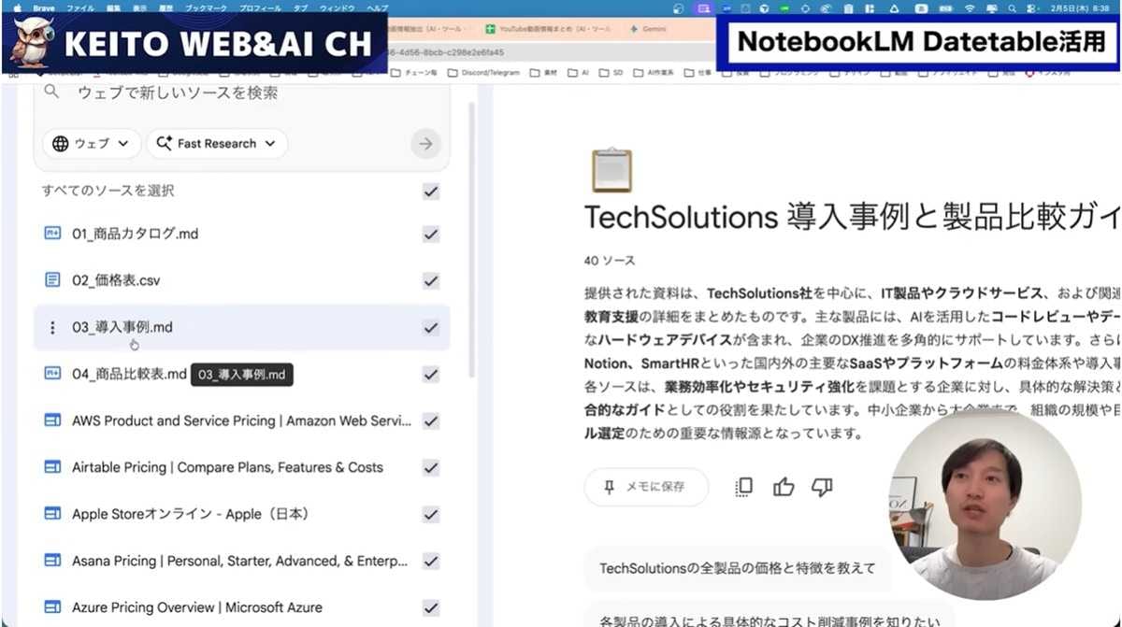Open the Fast Research mode dropdown
This screenshot has height=627, width=1122.
click(217, 143)
